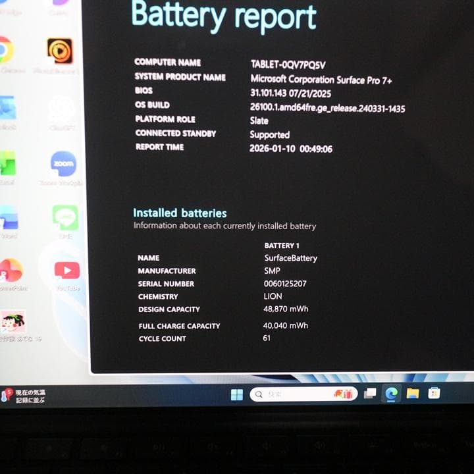Select the serial number '0060125207'

pyautogui.click(x=285, y=284)
